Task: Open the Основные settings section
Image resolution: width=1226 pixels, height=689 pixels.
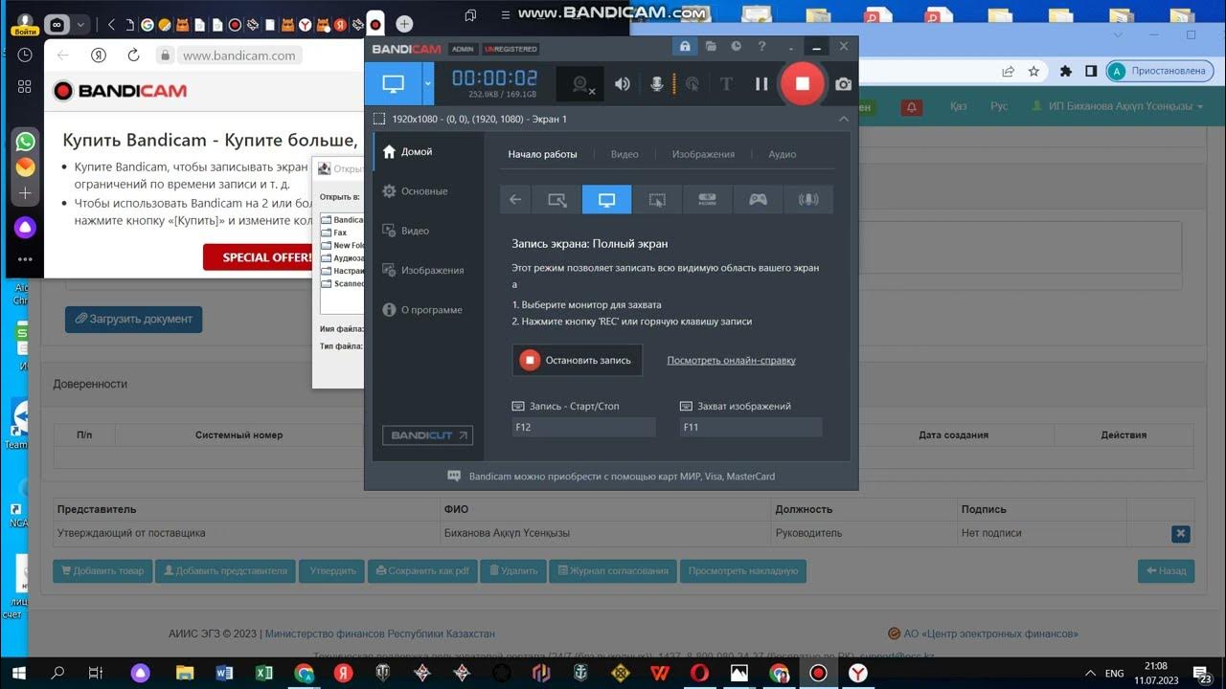Action: (x=415, y=191)
